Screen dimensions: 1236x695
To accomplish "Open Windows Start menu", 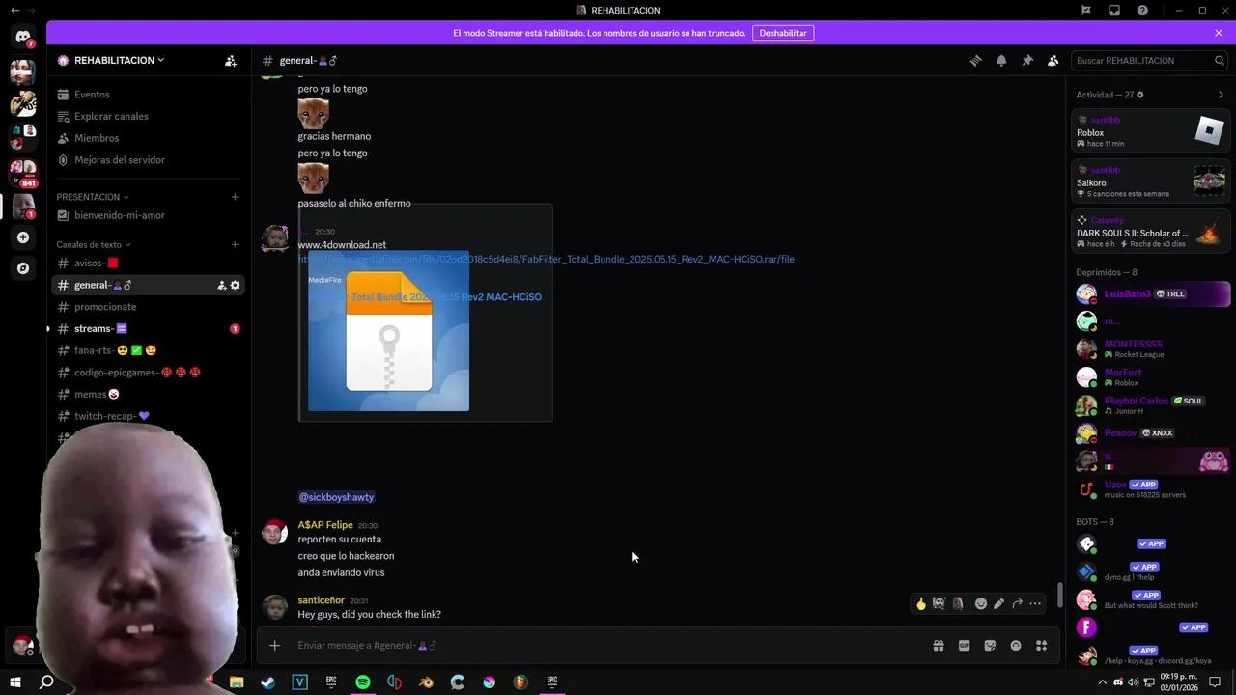I will point(15,682).
